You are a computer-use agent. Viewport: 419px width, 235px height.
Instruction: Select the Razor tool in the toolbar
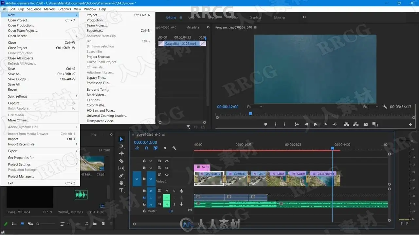click(x=121, y=161)
